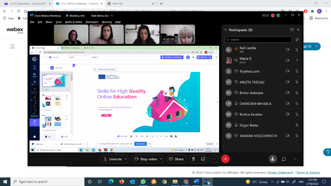The image size is (331, 186).
Task: Click Hide Menu Bar toggle
Action: click(102, 16)
